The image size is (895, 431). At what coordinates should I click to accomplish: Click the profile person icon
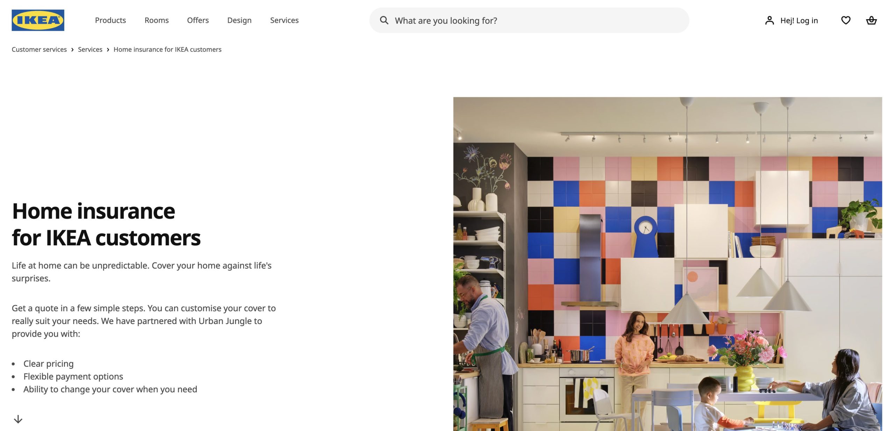pos(769,20)
